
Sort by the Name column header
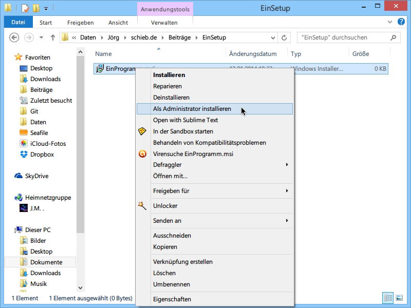point(159,54)
